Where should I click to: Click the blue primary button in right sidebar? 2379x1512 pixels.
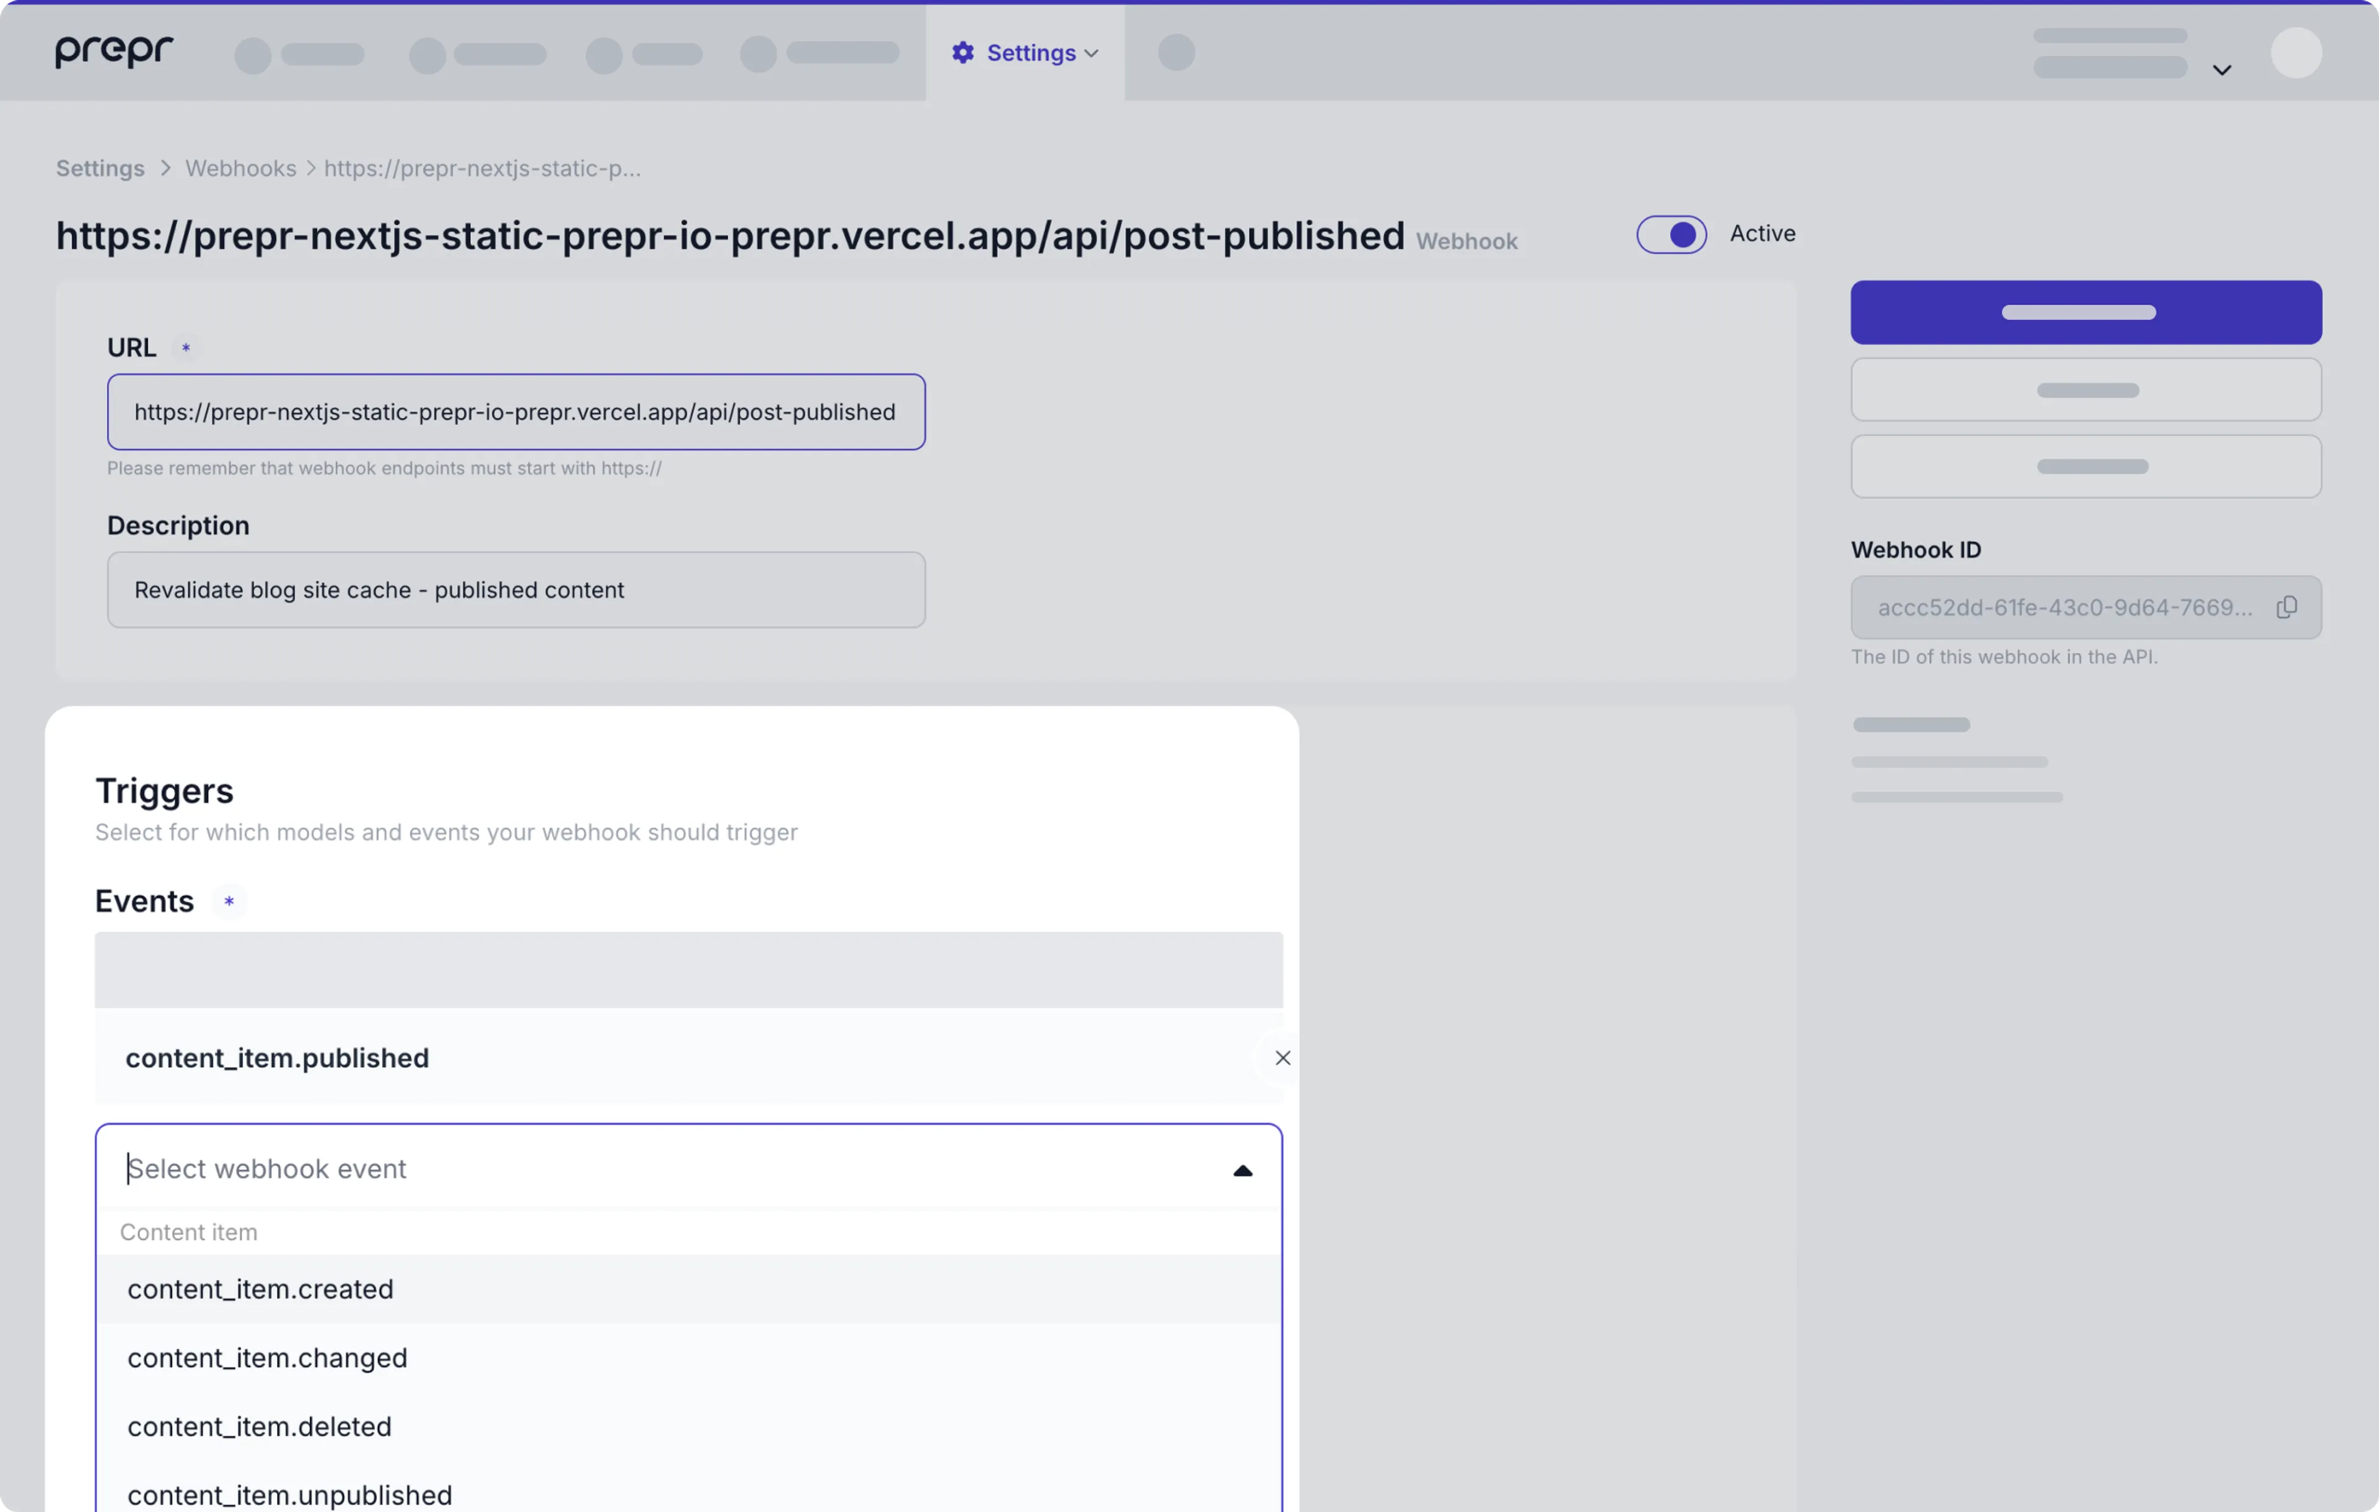(2085, 311)
